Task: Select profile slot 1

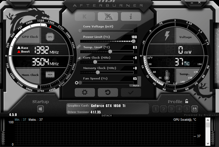Action: (x=156, y=109)
